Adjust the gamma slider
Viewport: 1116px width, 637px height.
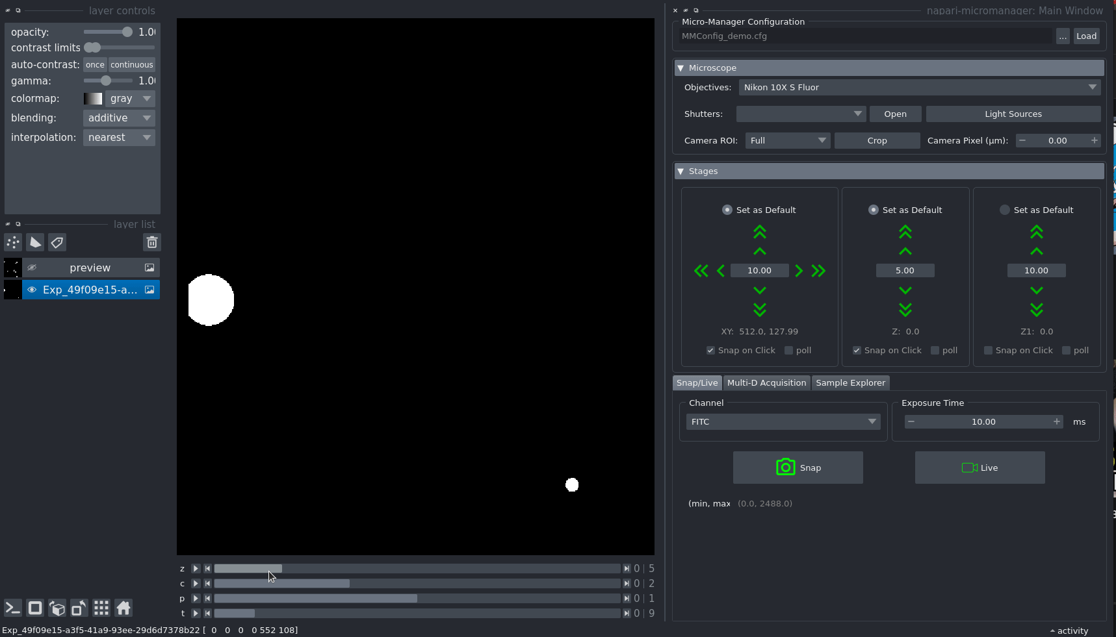108,81
